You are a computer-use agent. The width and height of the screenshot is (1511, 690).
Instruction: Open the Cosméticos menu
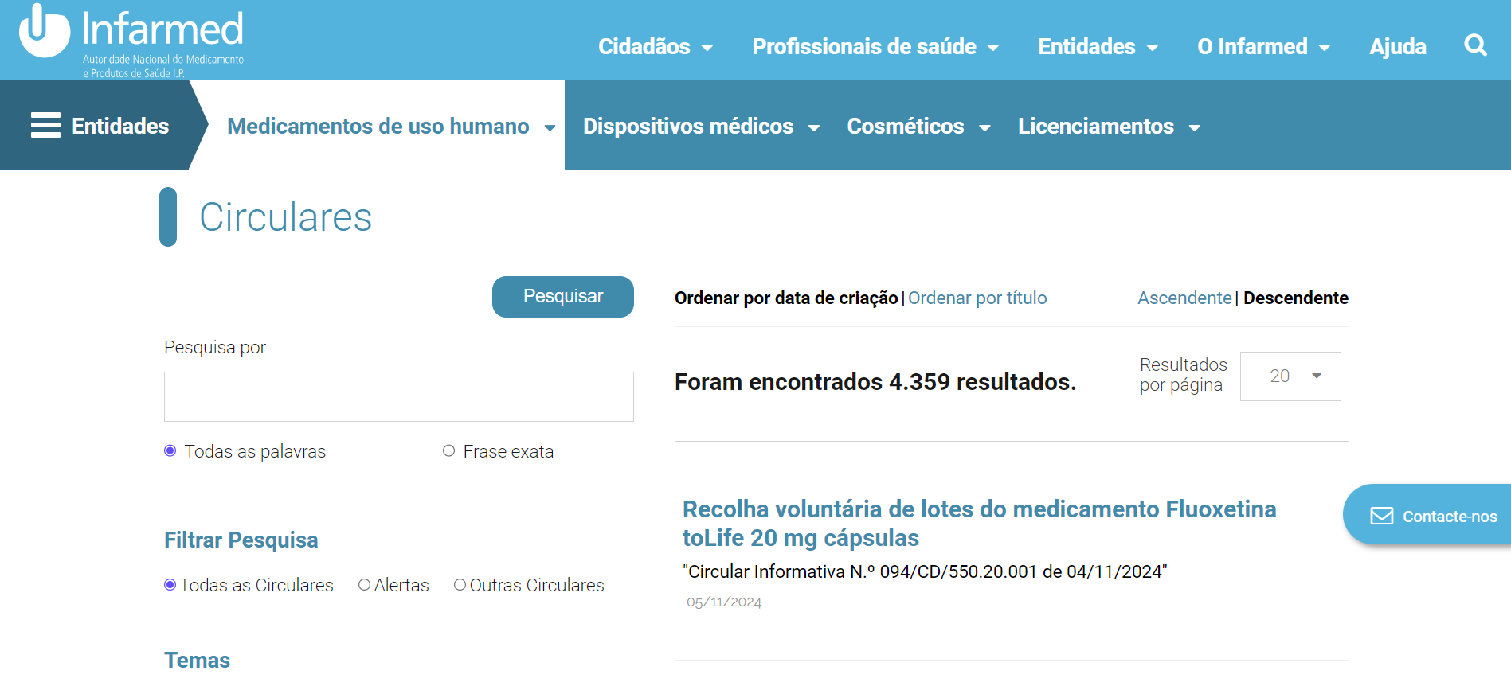click(918, 127)
